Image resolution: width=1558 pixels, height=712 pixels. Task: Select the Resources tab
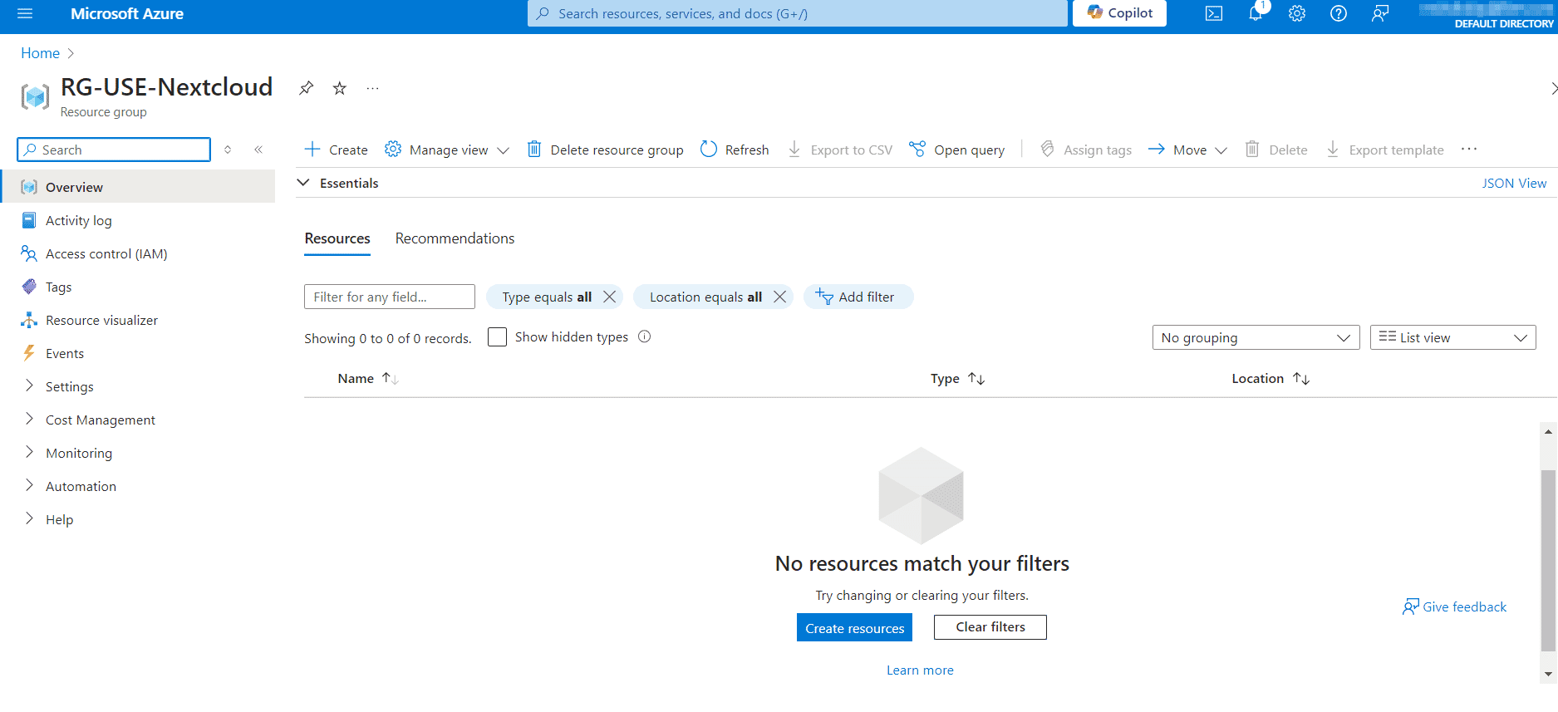337,238
